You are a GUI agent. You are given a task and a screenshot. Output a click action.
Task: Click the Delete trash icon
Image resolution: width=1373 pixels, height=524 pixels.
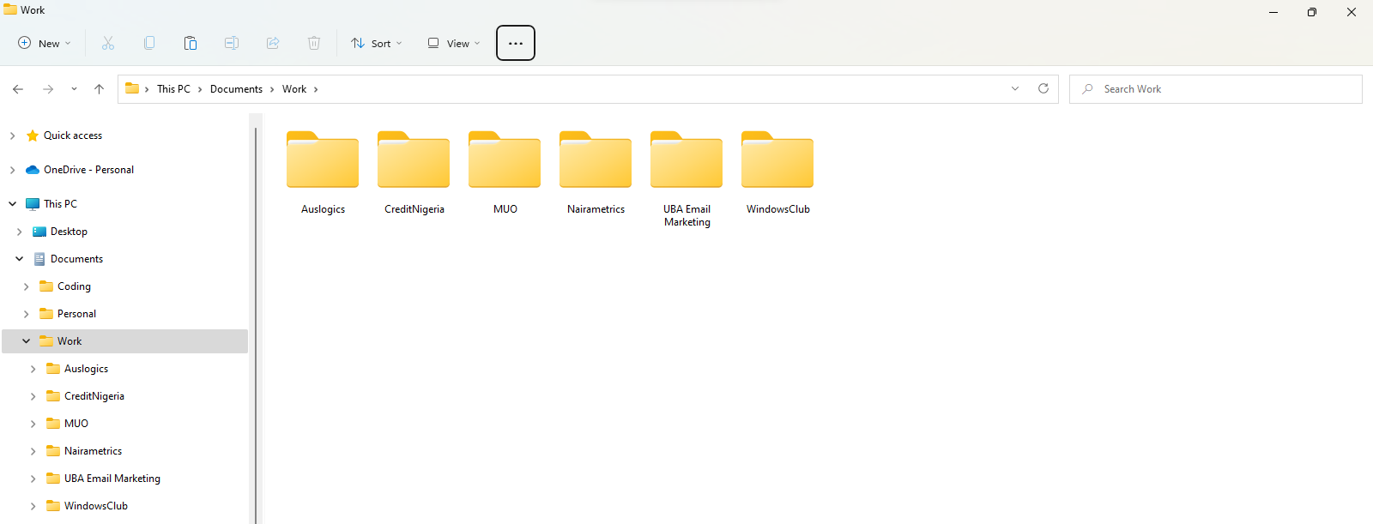314,43
